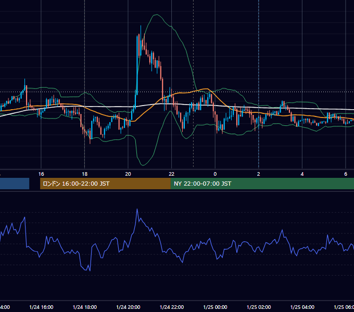Viewport: 354px width, 312px height.
Task: Click the 2 hour label on chart axis
Action: coord(259,174)
